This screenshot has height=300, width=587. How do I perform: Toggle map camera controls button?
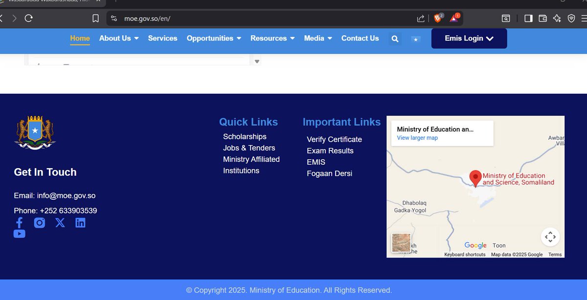(550, 237)
